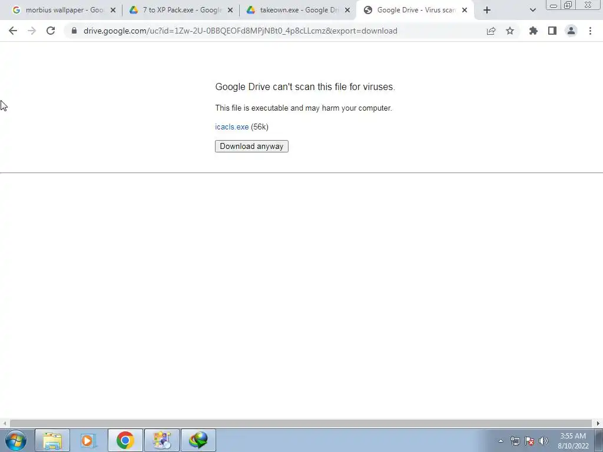Click the heading about scanning for viruses
Image resolution: width=603 pixels, height=452 pixels.
point(305,87)
